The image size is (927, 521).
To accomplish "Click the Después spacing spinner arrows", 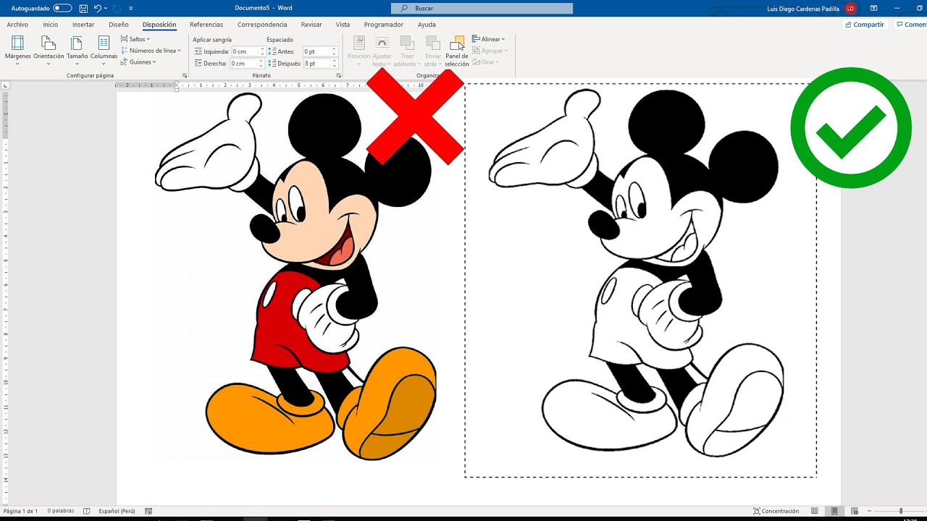I will 334,64.
